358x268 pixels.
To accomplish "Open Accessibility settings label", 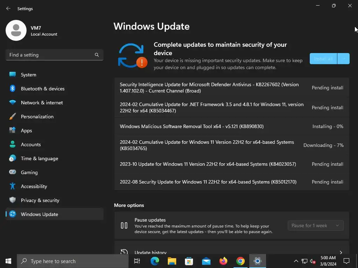I will pyautogui.click(x=34, y=186).
